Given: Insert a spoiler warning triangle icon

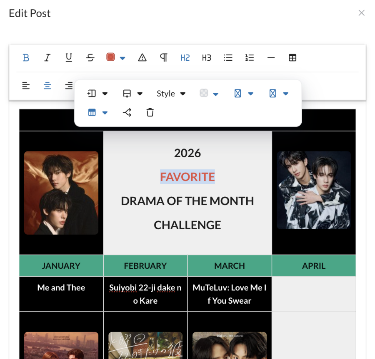Looking at the screenshot, I should tap(142, 58).
